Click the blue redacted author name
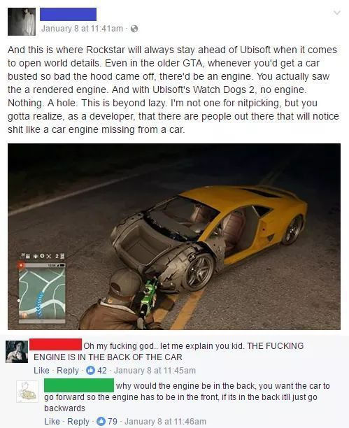This screenshot has height=428, width=349. [68, 14]
